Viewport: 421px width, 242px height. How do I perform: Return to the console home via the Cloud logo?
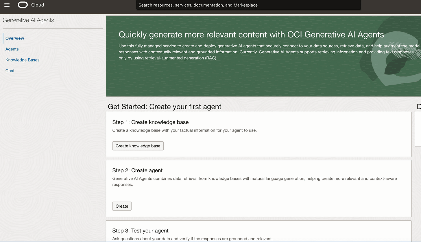[x=31, y=5]
